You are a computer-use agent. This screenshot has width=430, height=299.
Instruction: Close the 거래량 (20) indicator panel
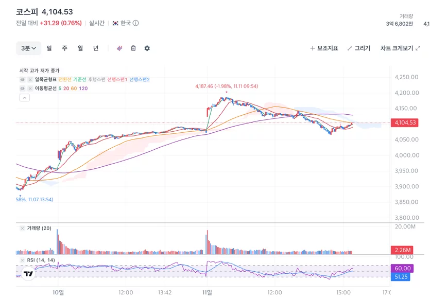pyautogui.click(x=23, y=228)
